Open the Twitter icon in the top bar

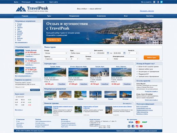pyautogui.click(x=161, y=2)
